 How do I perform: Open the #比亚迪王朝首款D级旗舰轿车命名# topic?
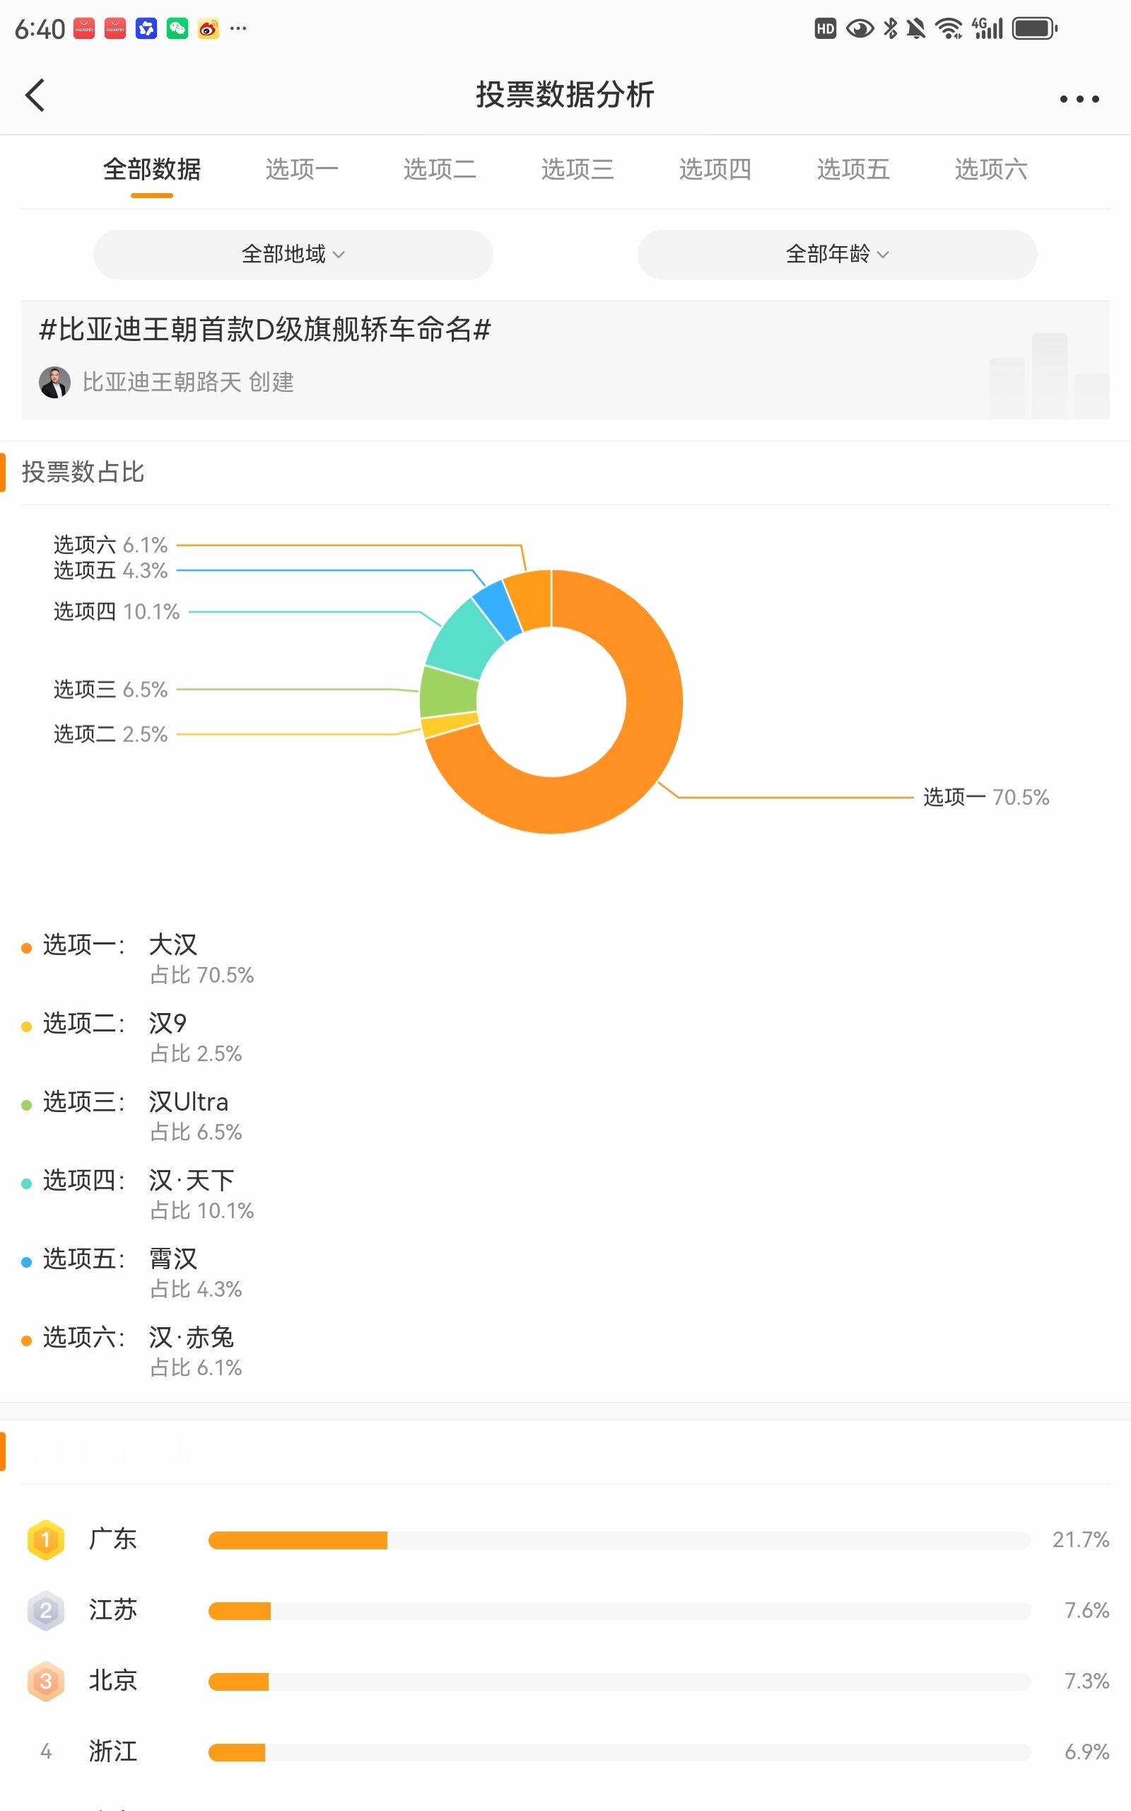(265, 328)
